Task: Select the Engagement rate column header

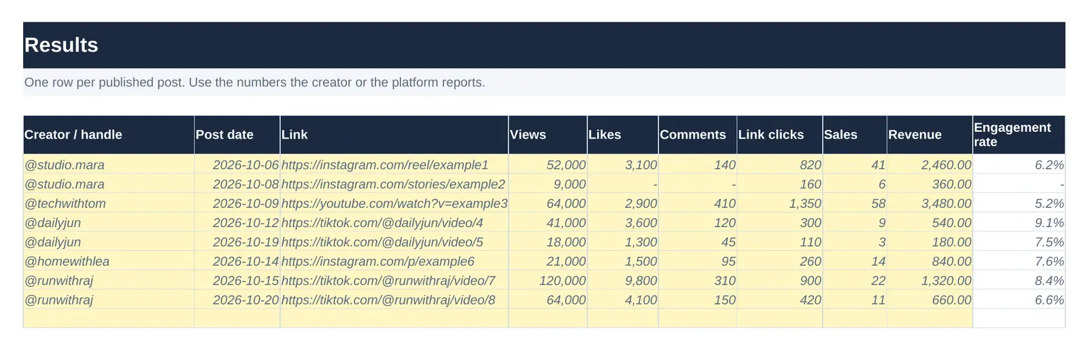Action: coord(1019,135)
